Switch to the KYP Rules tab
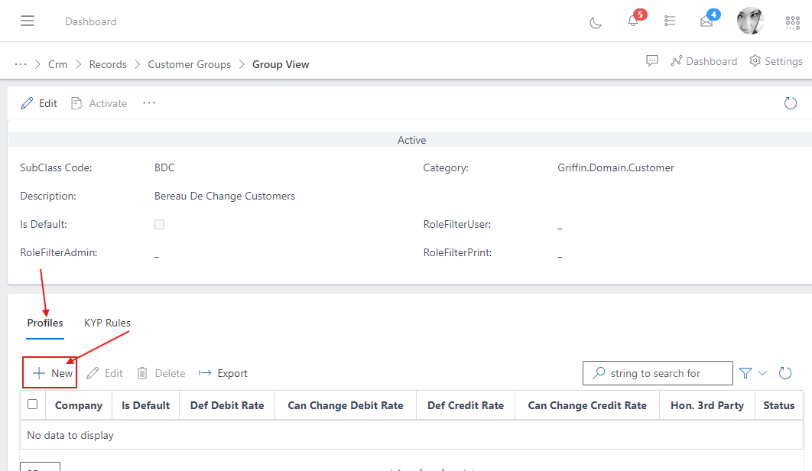The width and height of the screenshot is (812, 471). click(x=106, y=323)
